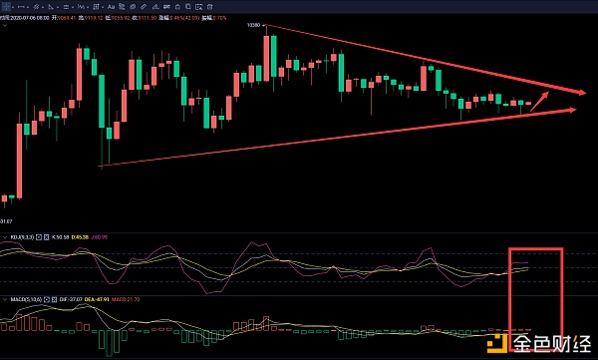Expand the price range tool options
Screen dimensions: 598x360
73,7
